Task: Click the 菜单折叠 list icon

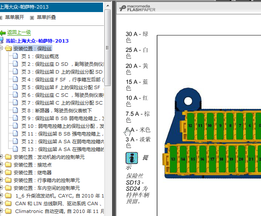Action: (x=32, y=18)
